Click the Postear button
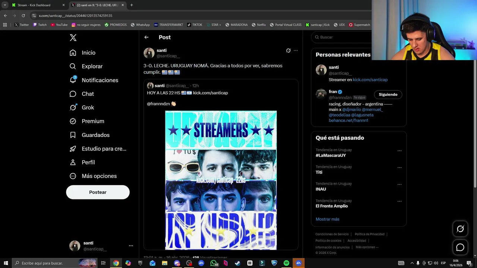477x268 pixels. click(98, 192)
